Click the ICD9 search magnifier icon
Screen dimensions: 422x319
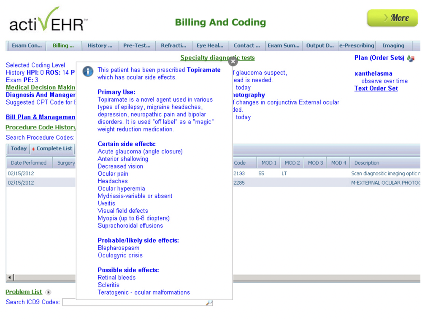click(209, 303)
